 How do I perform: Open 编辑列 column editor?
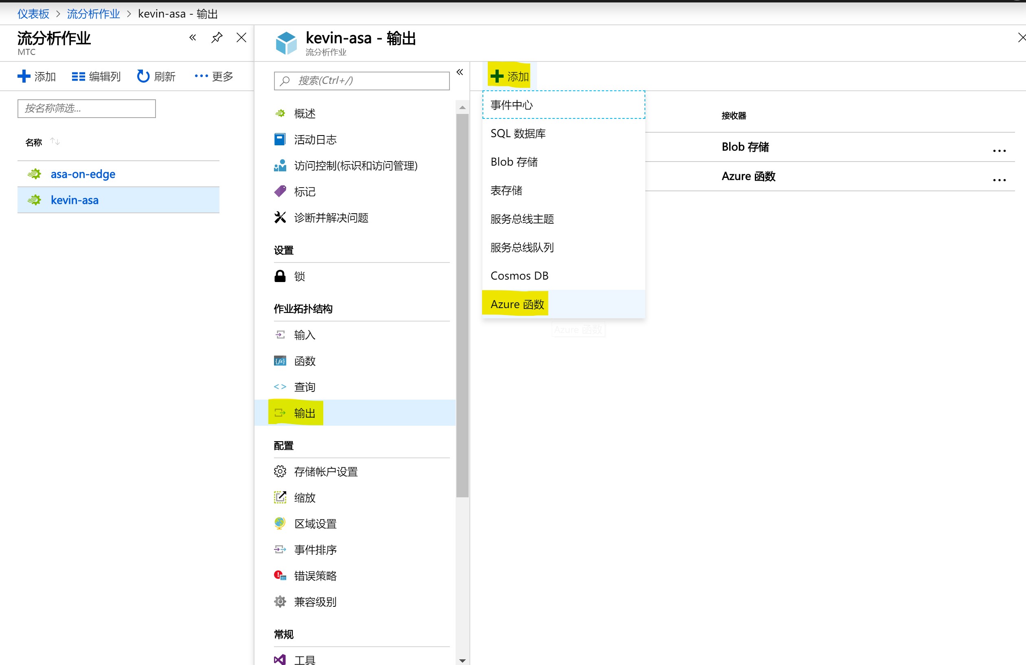[x=96, y=76]
